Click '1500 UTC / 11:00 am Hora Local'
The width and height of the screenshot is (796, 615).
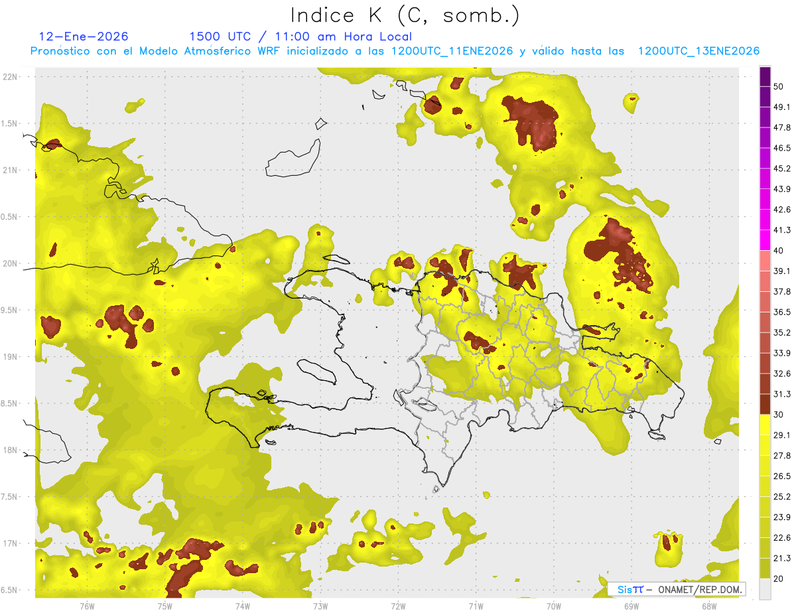click(x=300, y=37)
